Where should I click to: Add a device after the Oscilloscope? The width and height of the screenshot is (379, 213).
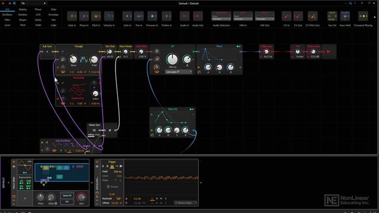point(201,183)
